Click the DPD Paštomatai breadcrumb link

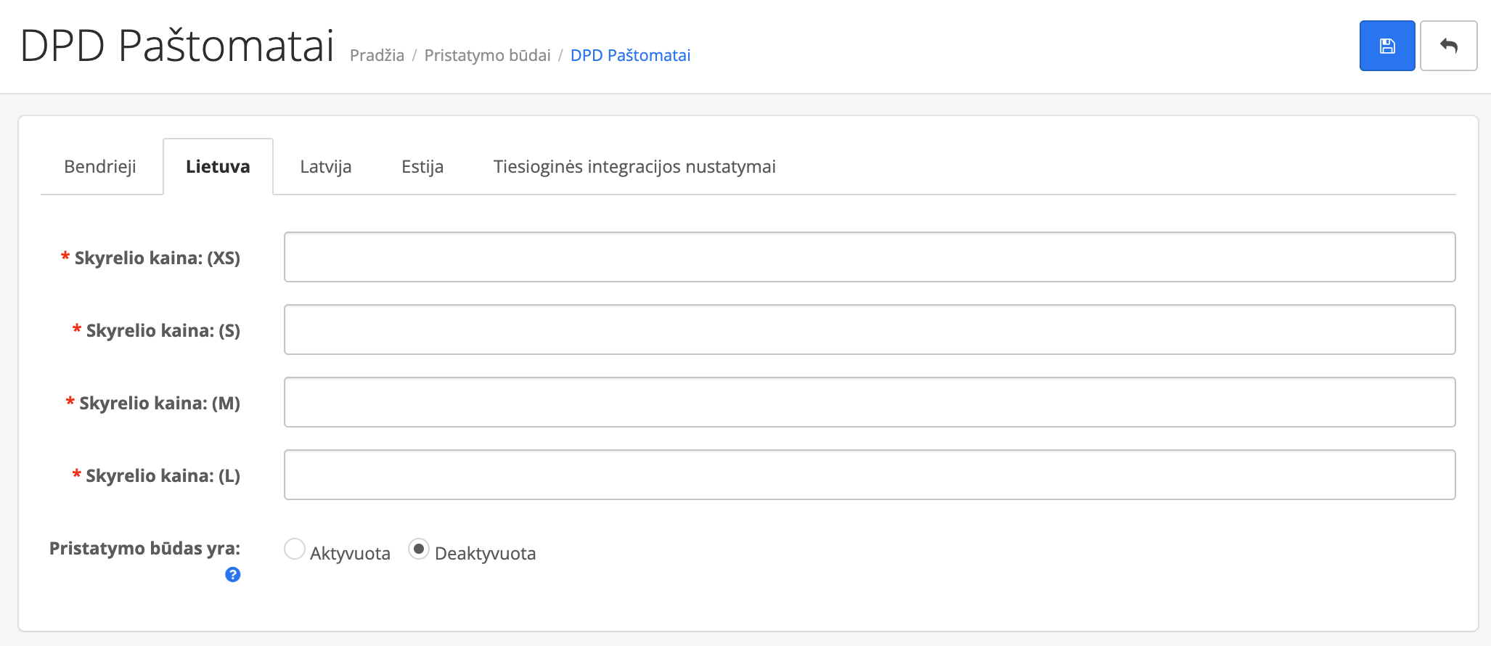point(630,56)
